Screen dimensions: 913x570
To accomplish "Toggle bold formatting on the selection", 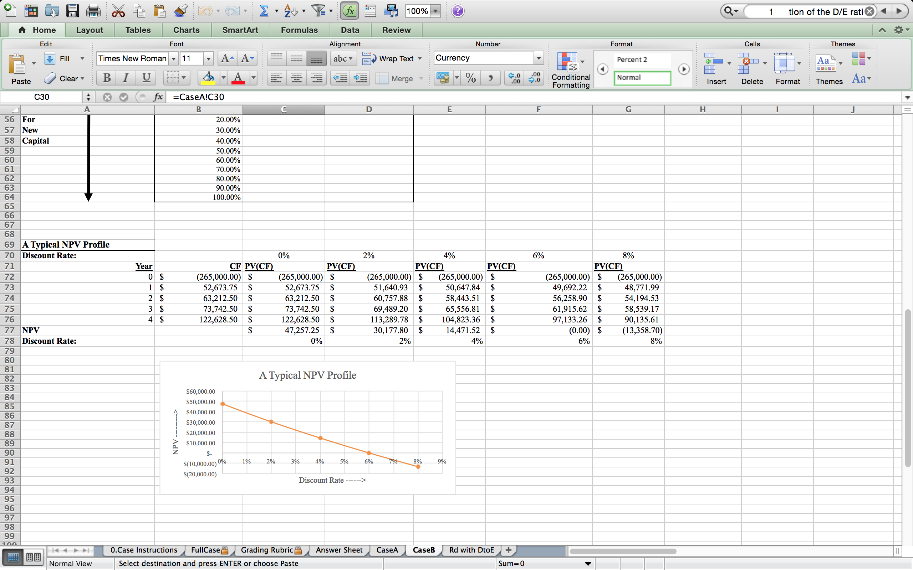I will pos(106,78).
